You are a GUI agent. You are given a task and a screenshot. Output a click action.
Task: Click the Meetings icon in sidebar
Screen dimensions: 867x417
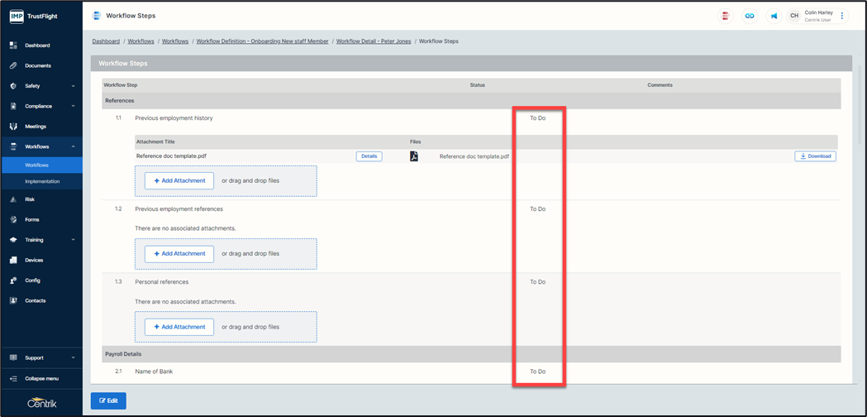coord(13,127)
